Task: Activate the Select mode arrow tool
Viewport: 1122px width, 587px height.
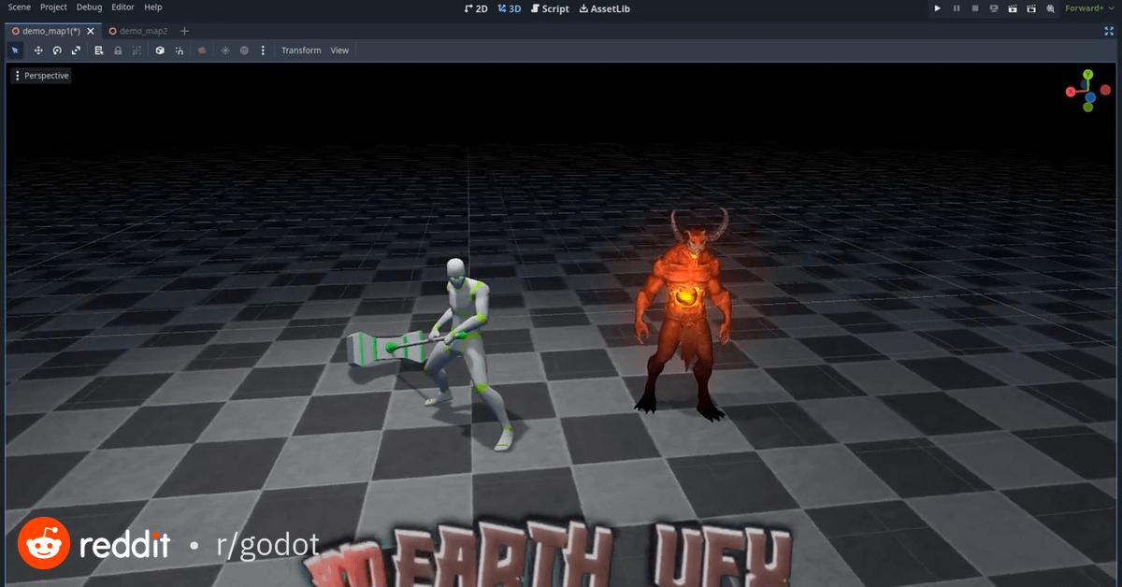Action: click(x=15, y=50)
